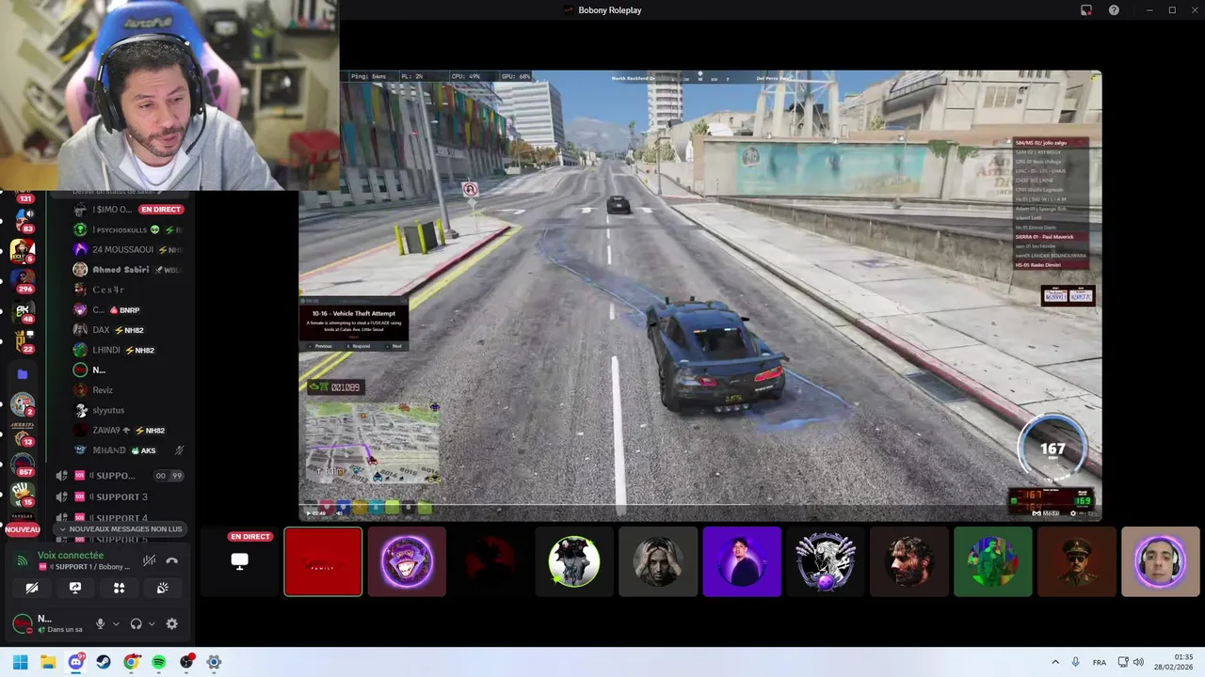Select the purple monkey avatar tile

407,561
